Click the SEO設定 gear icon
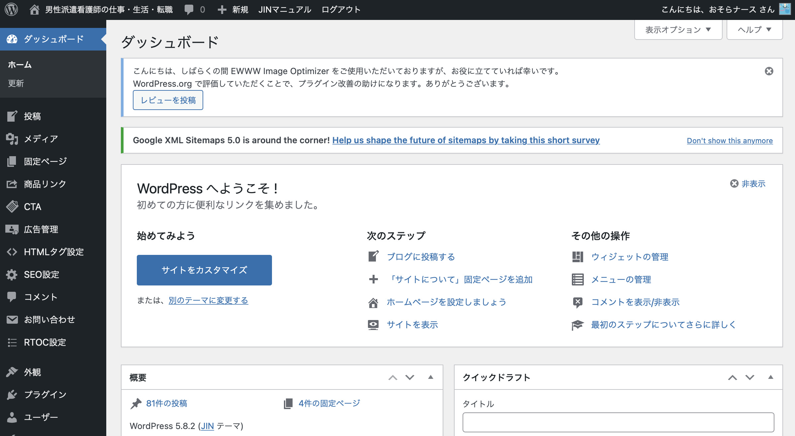 click(x=12, y=274)
